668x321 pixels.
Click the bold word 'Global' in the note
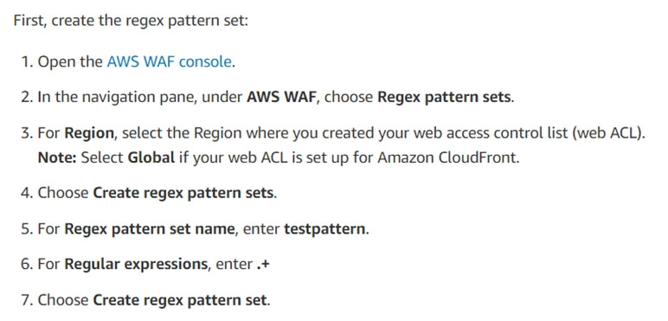click(x=151, y=157)
